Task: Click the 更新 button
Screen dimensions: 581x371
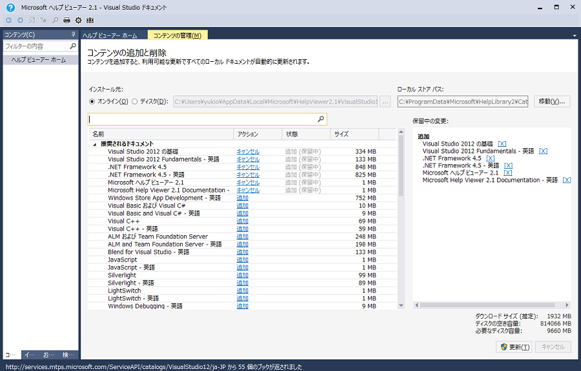Action: click(x=515, y=347)
